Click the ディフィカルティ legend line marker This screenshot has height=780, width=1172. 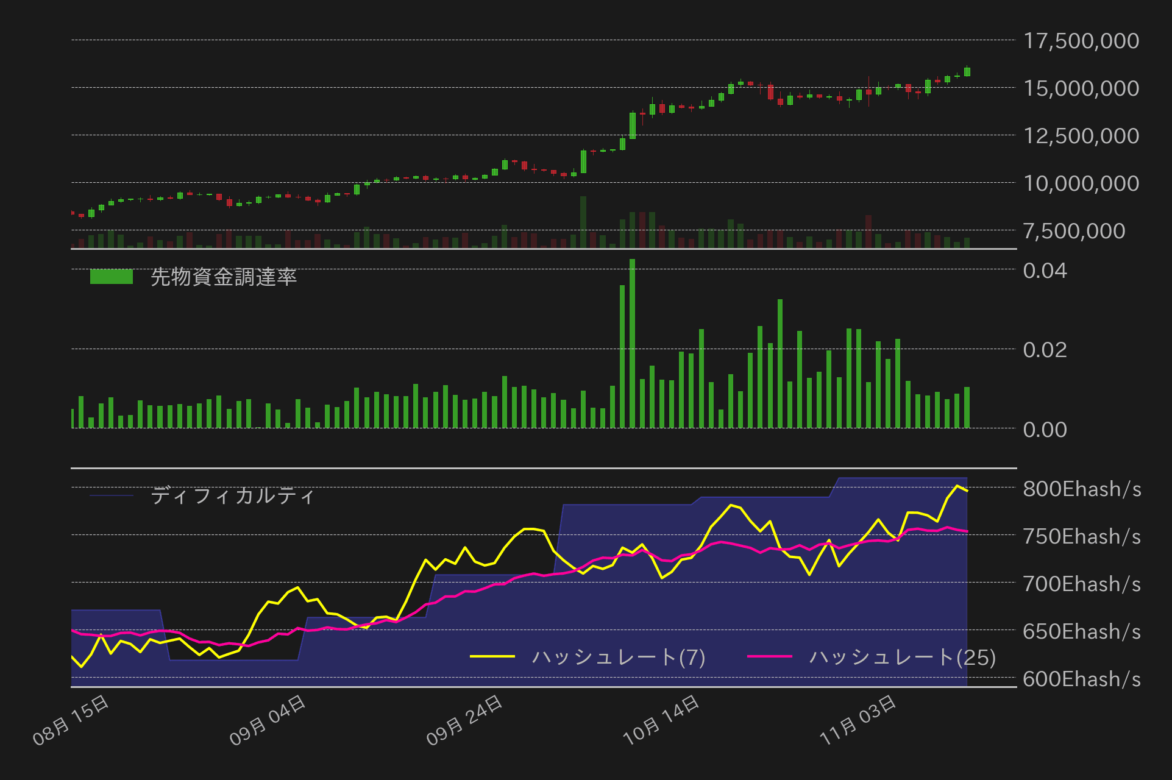tap(111, 495)
